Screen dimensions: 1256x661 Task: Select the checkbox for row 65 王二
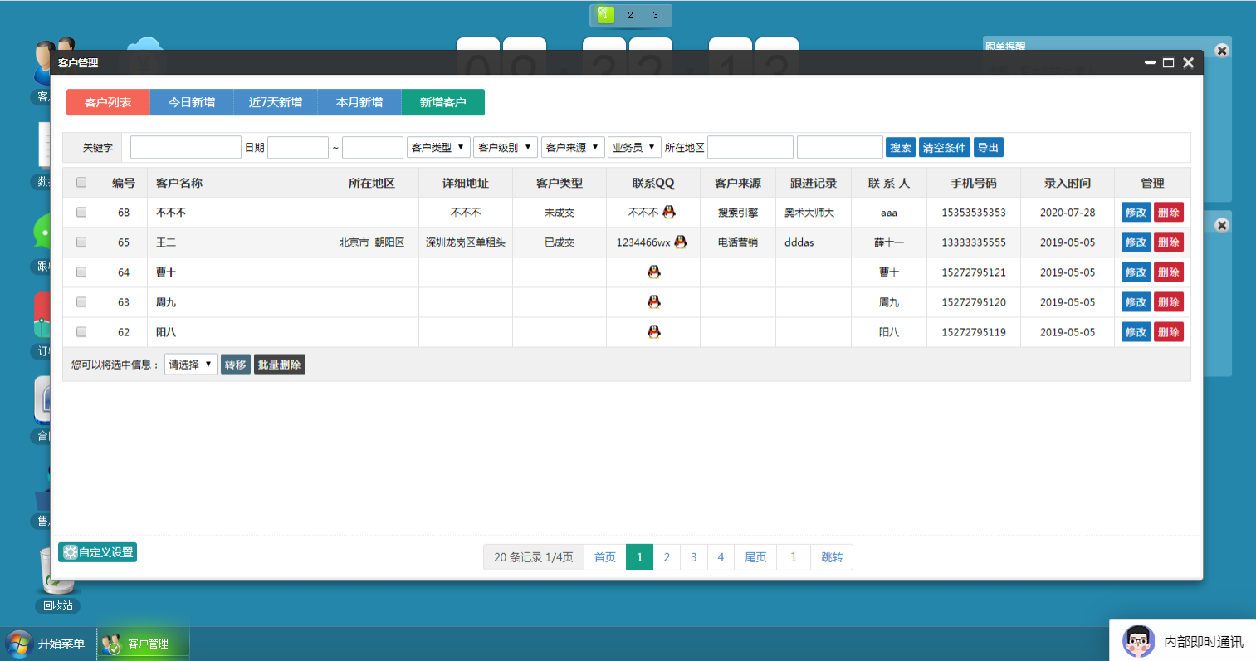pyautogui.click(x=81, y=242)
